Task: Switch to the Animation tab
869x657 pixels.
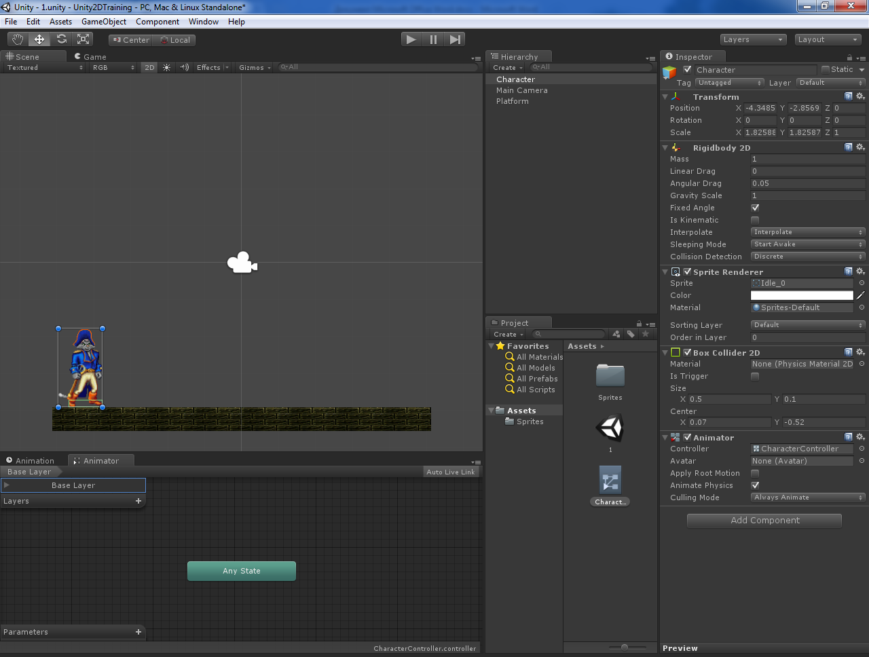Action: click(30, 460)
